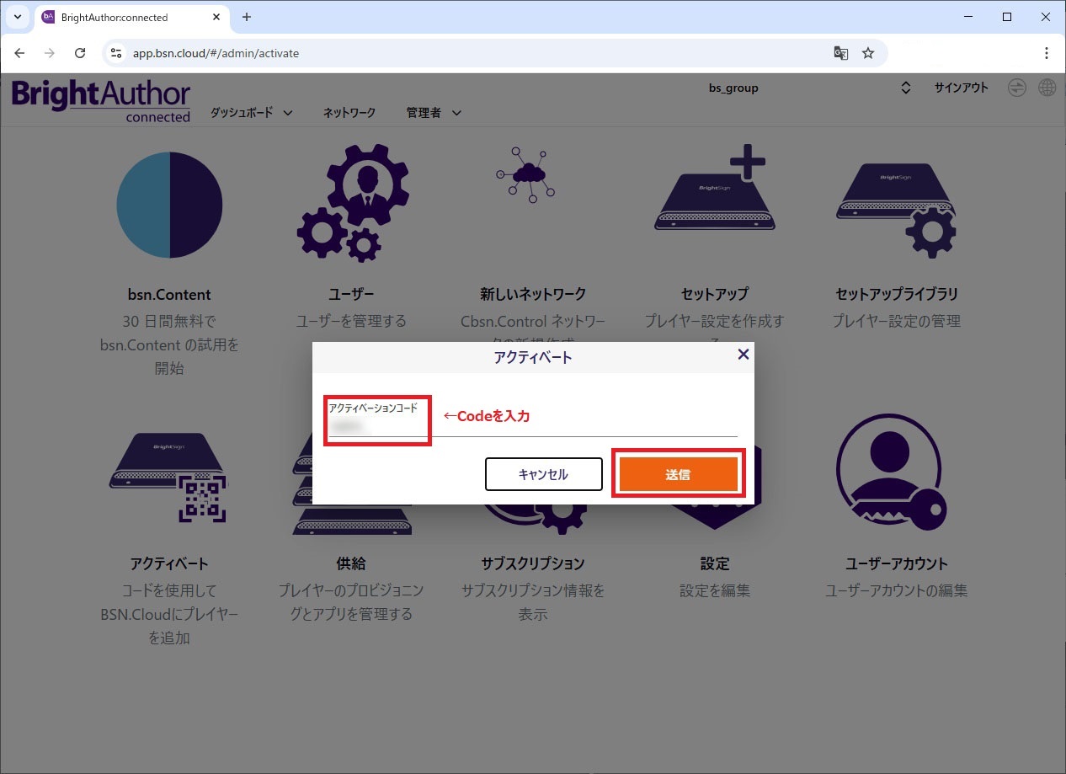Click the text ユーザーアカウントの編集
Image resolution: width=1066 pixels, height=774 pixels.
[897, 590]
